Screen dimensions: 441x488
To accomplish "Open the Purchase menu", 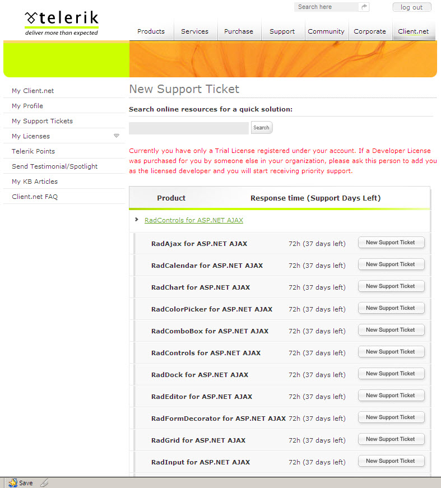I will 239,31.
